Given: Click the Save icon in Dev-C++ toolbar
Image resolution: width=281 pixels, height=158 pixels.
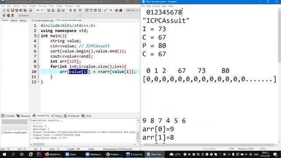Looking at the screenshot, I should (x=12, y=11).
